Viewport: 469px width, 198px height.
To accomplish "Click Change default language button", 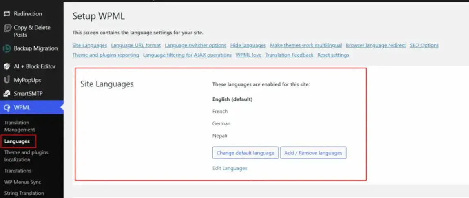I will tap(245, 153).
